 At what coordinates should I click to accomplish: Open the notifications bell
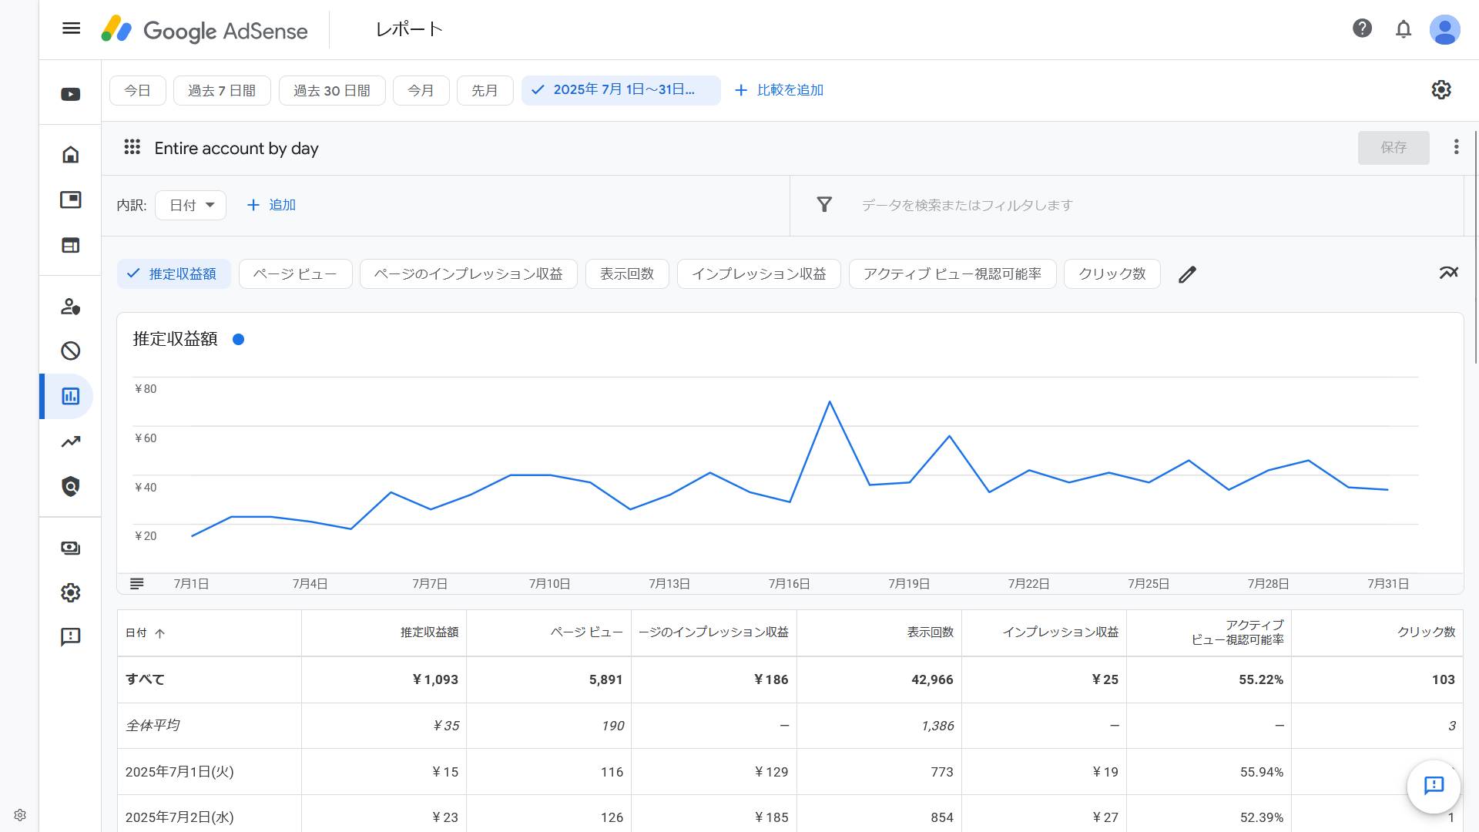tap(1404, 29)
